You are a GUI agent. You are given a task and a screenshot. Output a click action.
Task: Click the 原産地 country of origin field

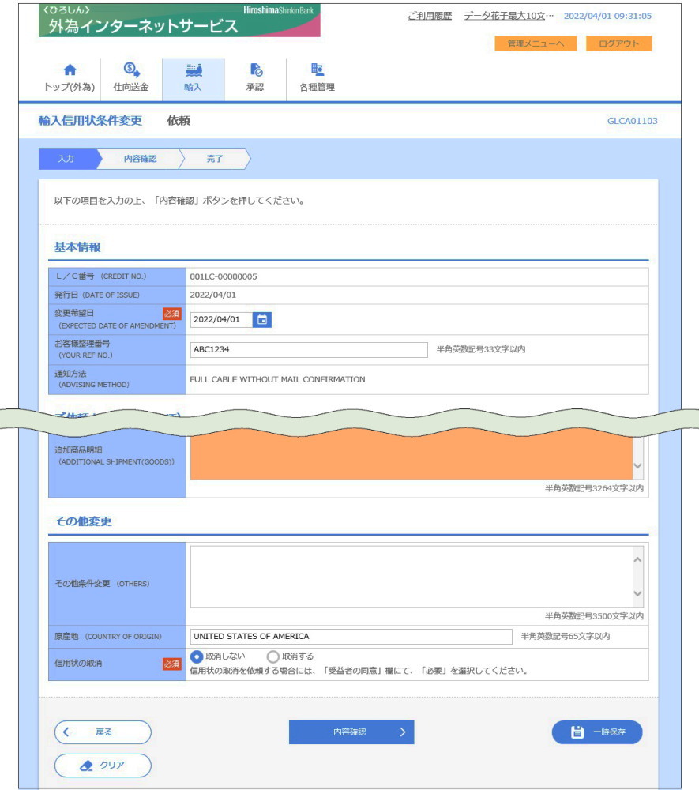[x=351, y=636]
